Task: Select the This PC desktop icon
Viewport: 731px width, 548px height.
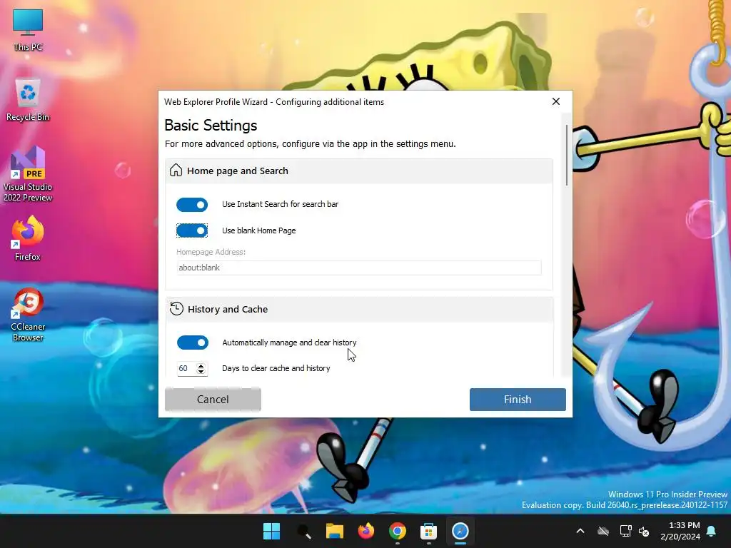Action: 28,30
